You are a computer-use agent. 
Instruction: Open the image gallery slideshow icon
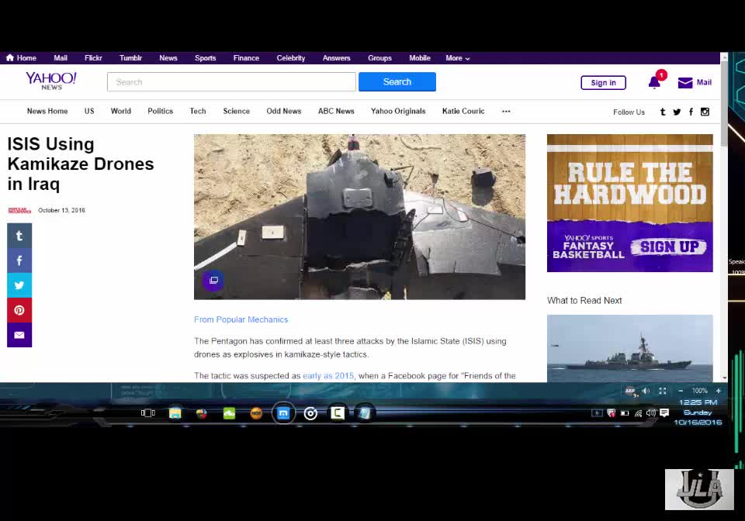[213, 281]
